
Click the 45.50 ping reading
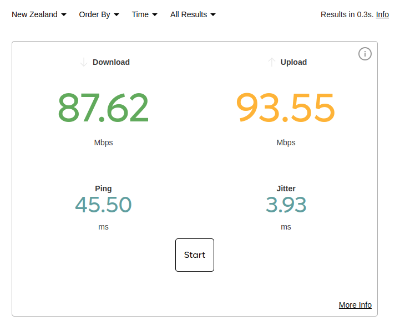tap(103, 205)
